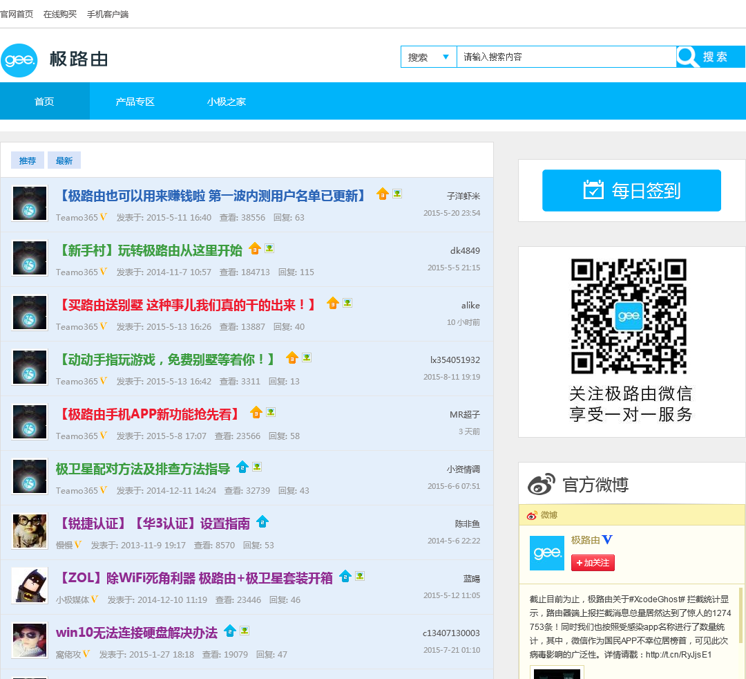Click image icon on win10 post
Screen dimensions: 746x679
pos(245,631)
